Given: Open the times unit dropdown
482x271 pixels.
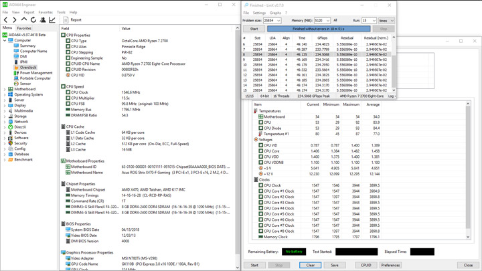Looking at the screenshot, I should coord(391,21).
